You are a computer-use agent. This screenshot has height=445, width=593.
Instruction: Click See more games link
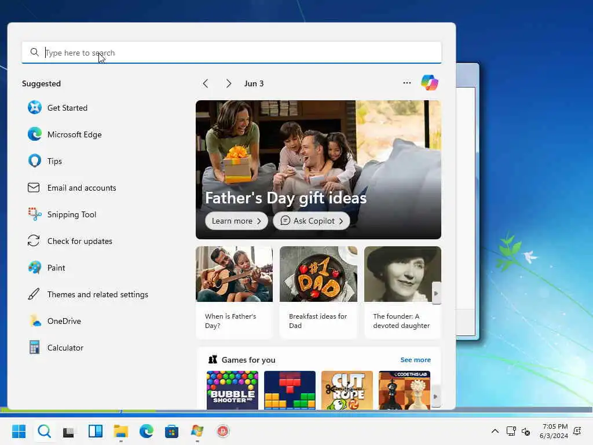click(415, 360)
